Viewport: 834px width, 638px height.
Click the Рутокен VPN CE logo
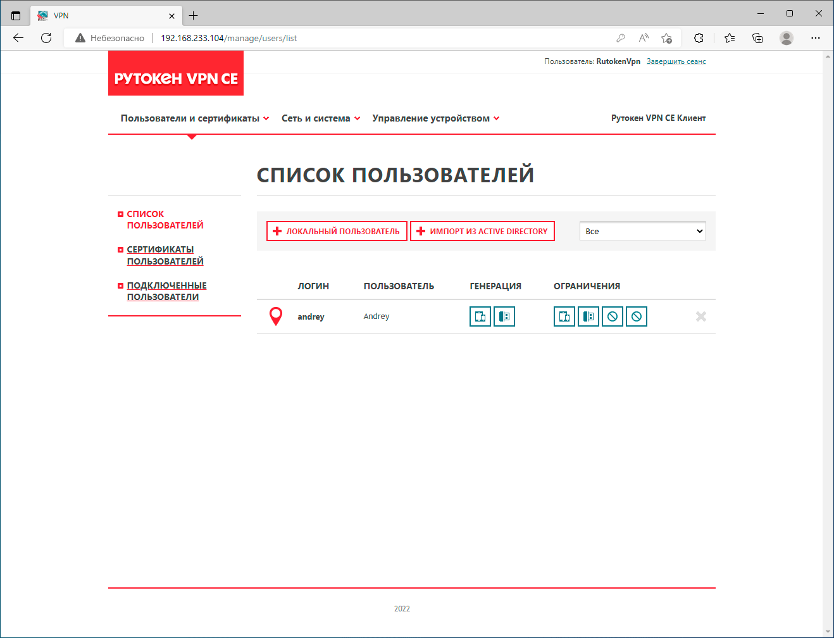coord(176,73)
